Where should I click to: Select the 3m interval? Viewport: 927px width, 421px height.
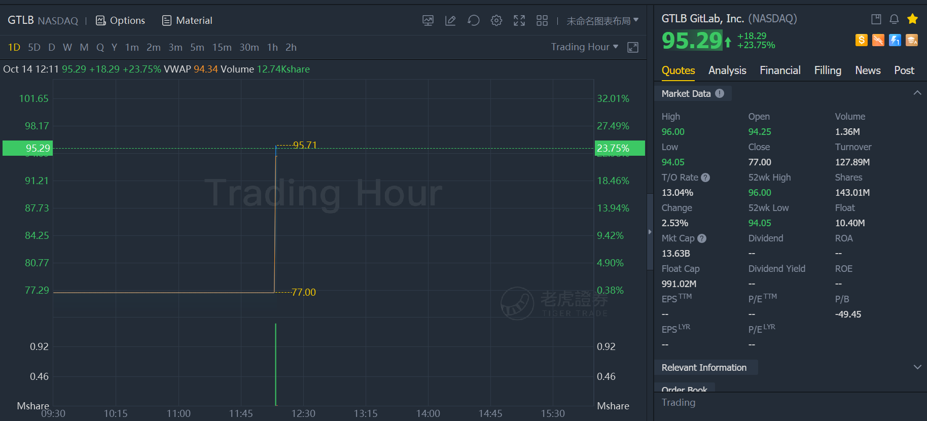pos(175,47)
